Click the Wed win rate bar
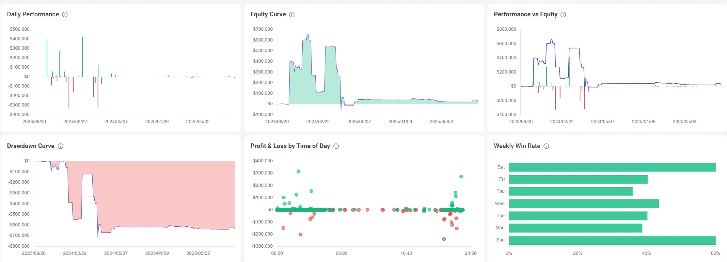 [x=583, y=204]
